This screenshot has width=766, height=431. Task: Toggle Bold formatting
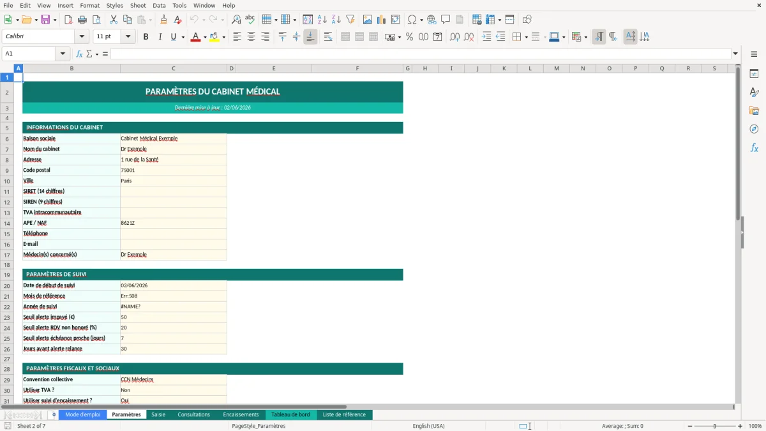tap(146, 37)
